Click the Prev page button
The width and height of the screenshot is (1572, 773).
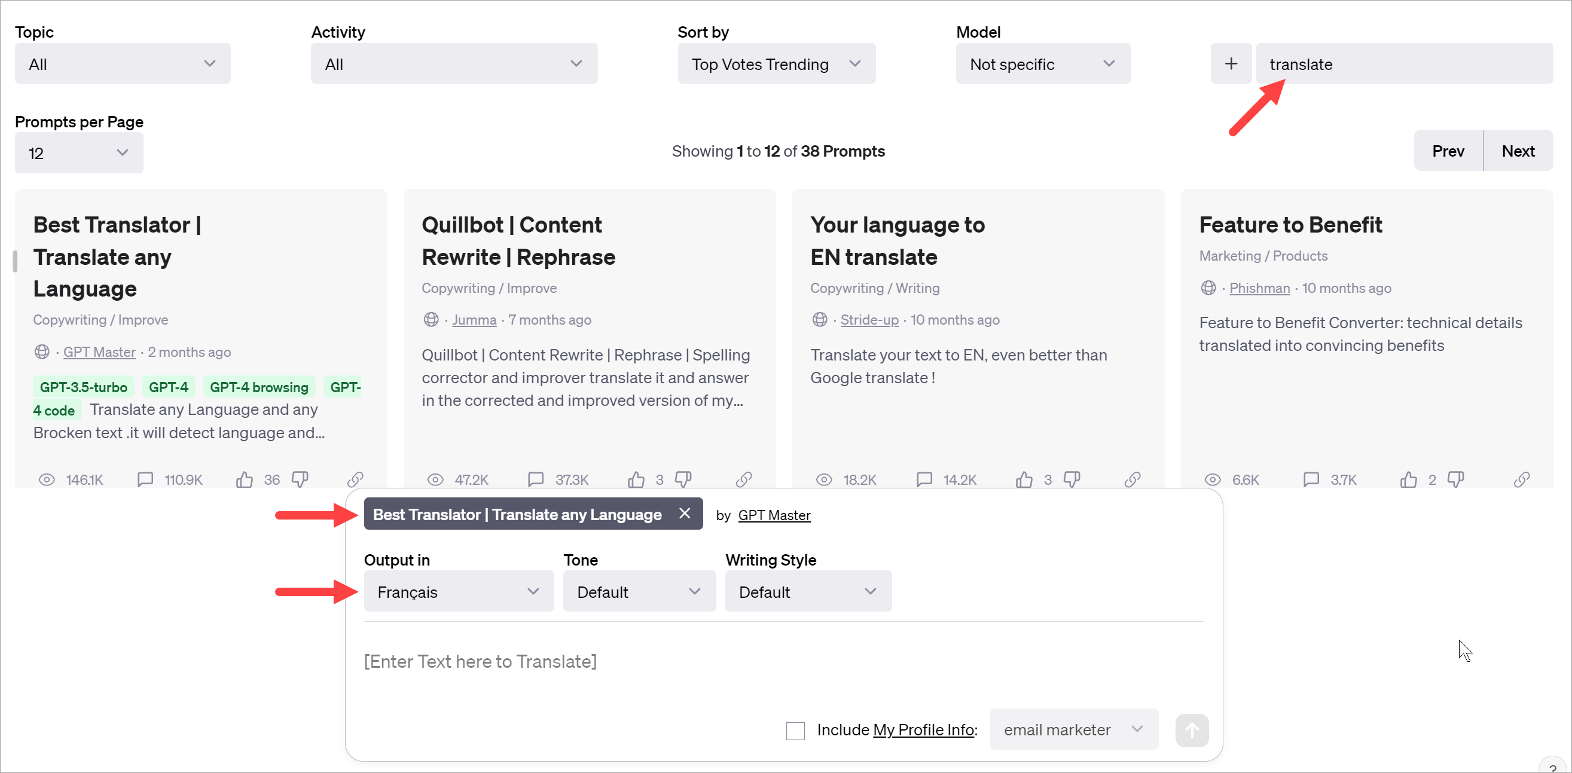point(1448,151)
